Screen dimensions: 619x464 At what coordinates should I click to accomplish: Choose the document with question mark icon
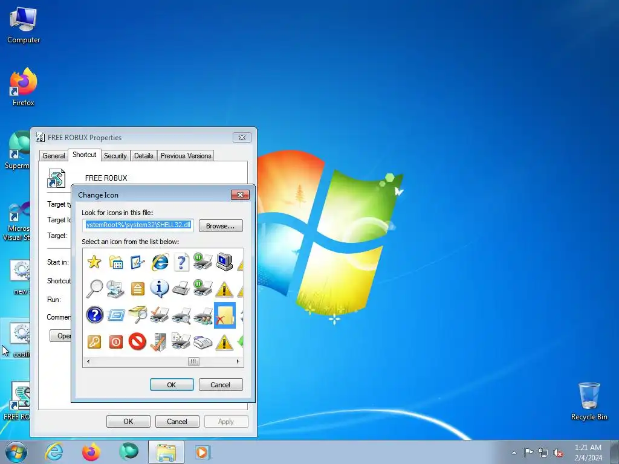pyautogui.click(x=181, y=262)
